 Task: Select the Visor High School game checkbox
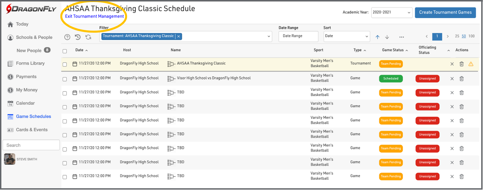coord(65,79)
